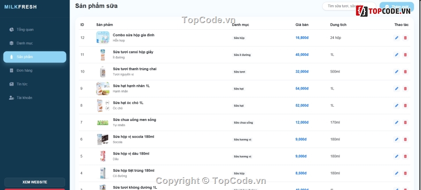This screenshot has width=421, height=190.
Task: Click the 500ml volume cell
Action: (x=335, y=72)
